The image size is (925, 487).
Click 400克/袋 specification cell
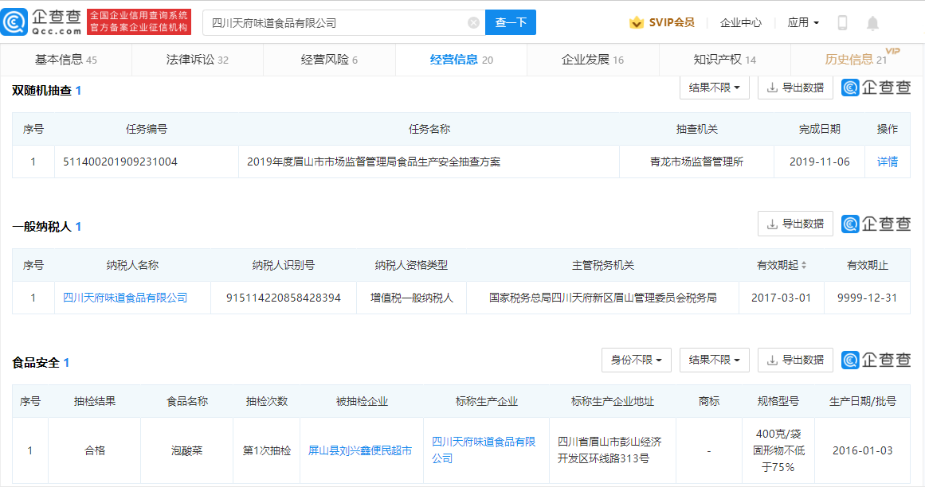click(778, 450)
